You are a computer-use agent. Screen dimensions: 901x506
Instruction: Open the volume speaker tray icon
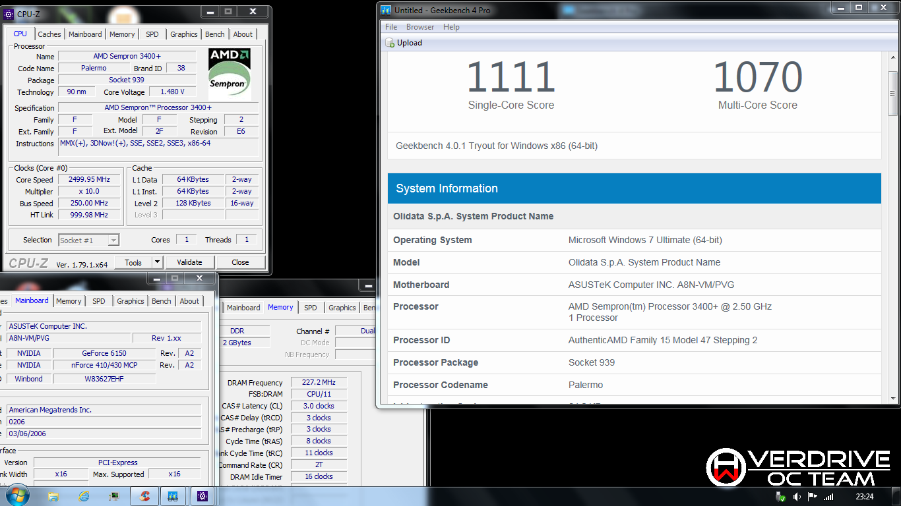click(797, 497)
